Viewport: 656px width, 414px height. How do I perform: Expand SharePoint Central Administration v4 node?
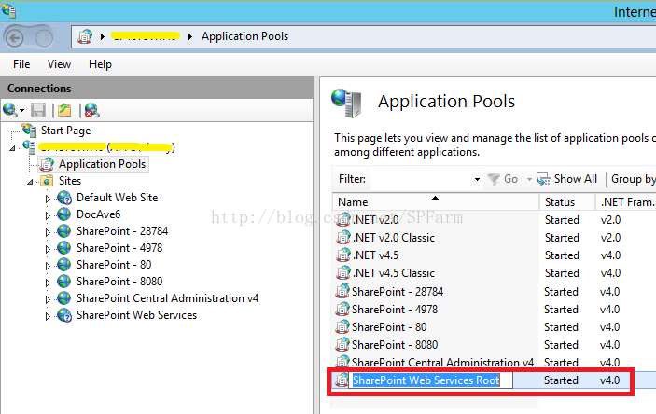coord(48,299)
